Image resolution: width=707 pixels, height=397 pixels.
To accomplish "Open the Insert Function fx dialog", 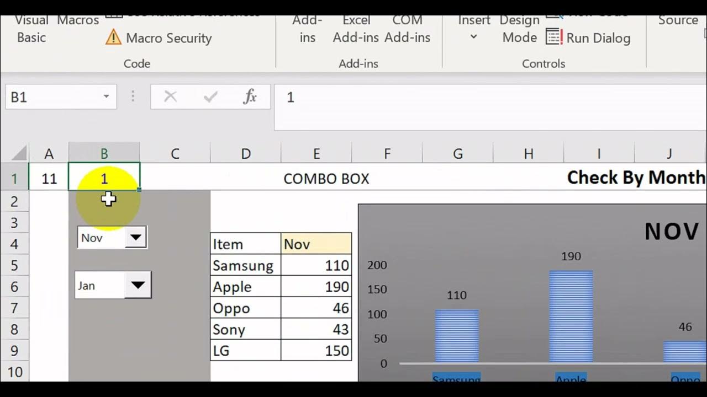I will click(250, 97).
